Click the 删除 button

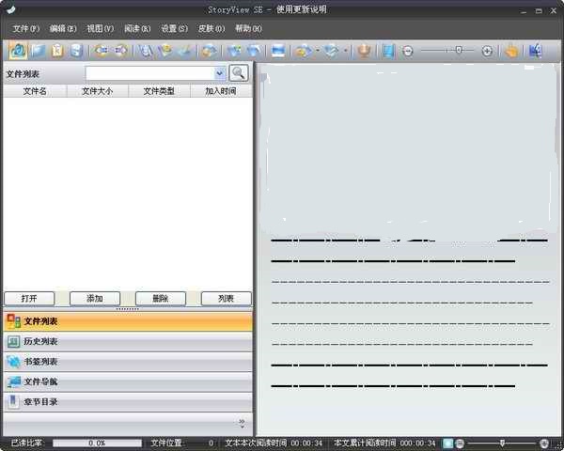coord(161,299)
